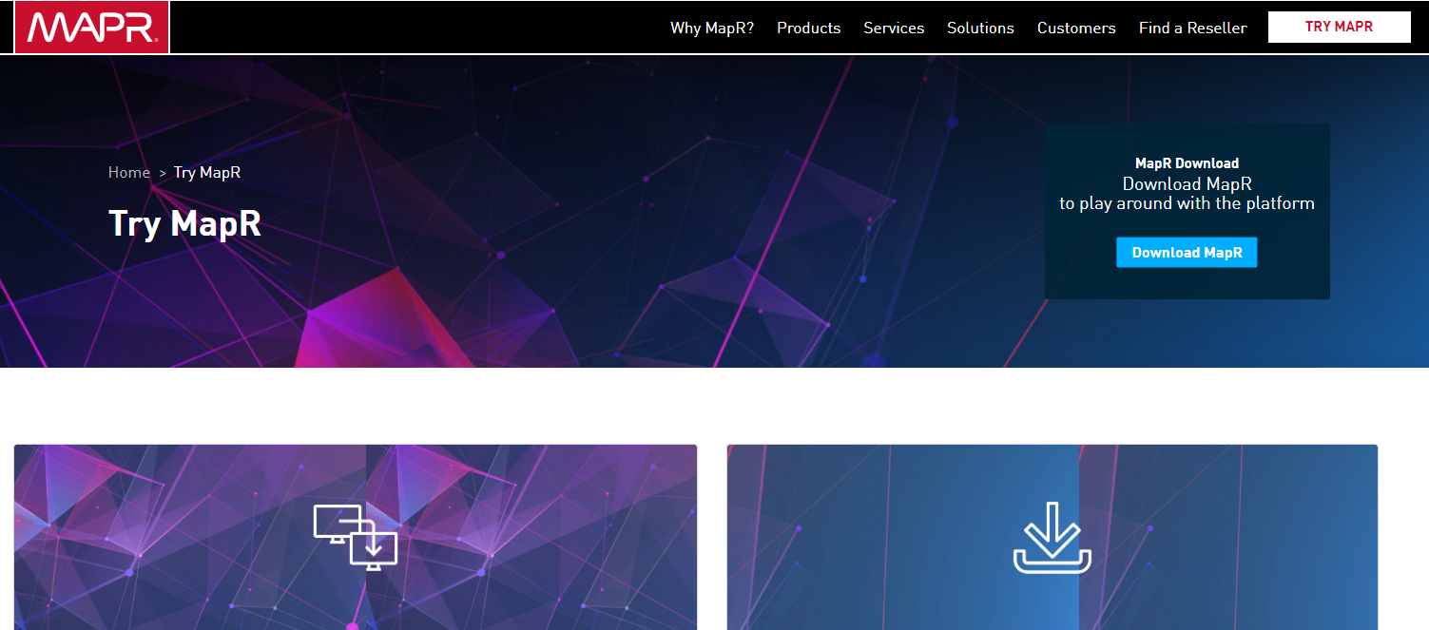Click the Try MapR page heading
Viewport: 1429px width, 630px height.
click(x=184, y=223)
